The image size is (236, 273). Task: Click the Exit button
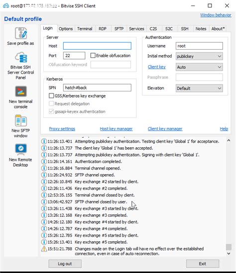point(203,264)
